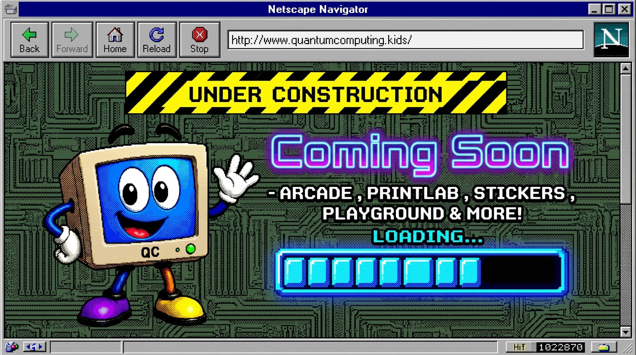
Task: Click the vertical scrollbar thumb
Action: click(x=626, y=139)
